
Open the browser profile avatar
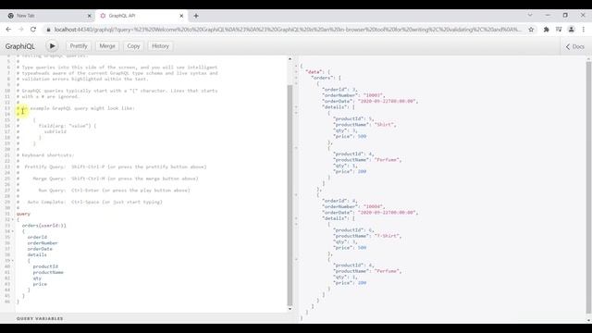coord(572,30)
